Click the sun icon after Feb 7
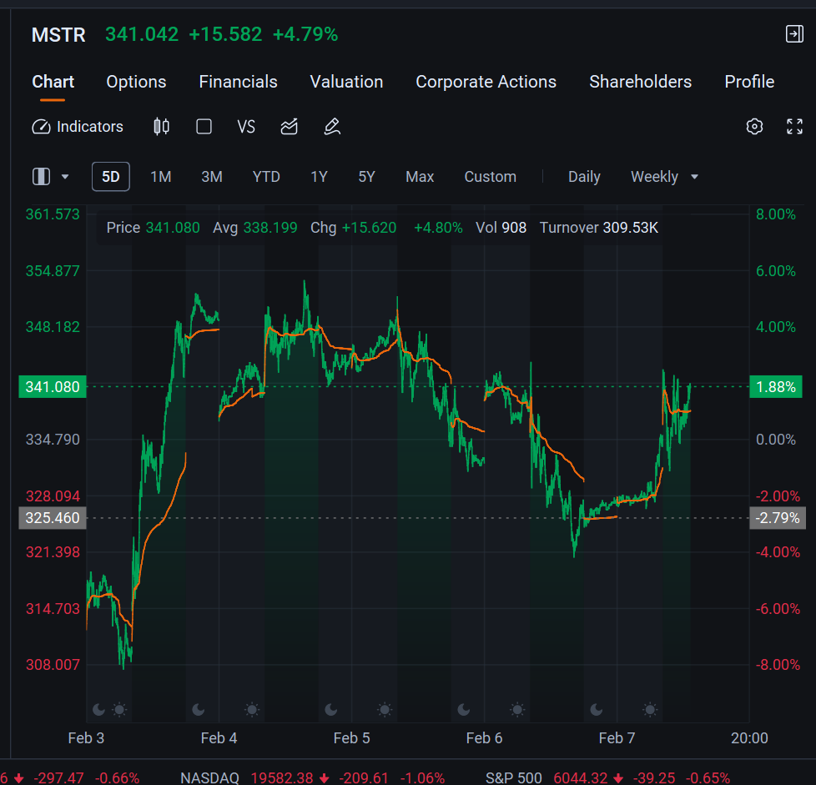816x785 pixels. click(650, 709)
